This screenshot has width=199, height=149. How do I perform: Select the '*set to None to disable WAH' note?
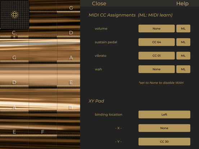[161, 83]
